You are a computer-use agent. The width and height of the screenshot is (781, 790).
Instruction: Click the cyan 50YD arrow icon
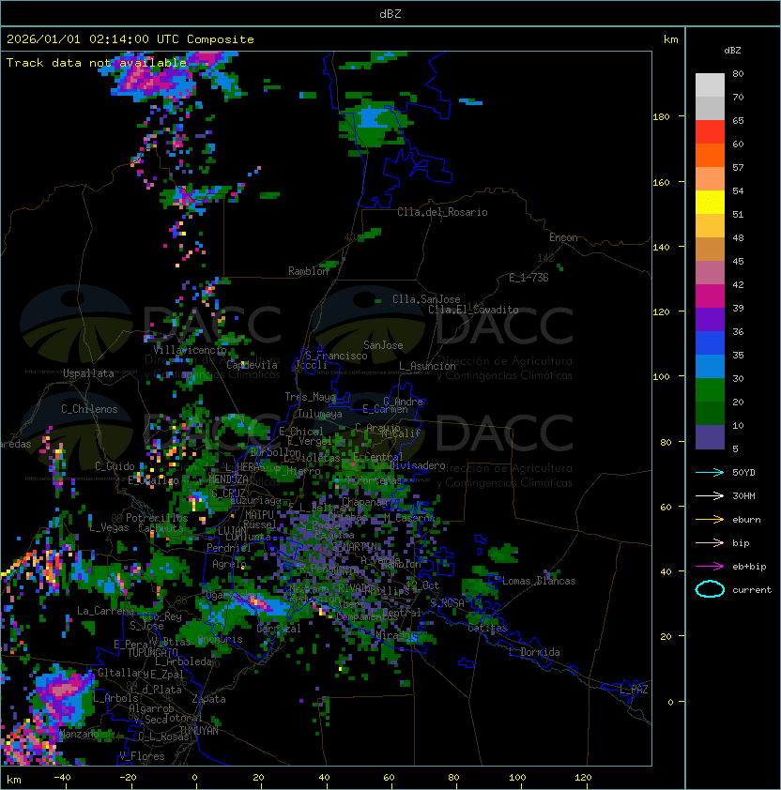710,472
